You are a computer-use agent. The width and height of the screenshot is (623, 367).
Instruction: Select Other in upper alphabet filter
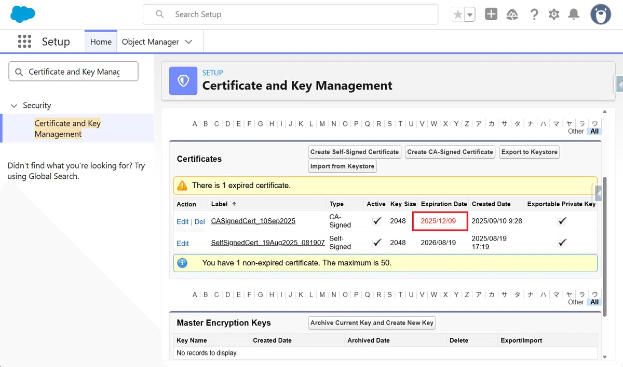pyautogui.click(x=576, y=131)
